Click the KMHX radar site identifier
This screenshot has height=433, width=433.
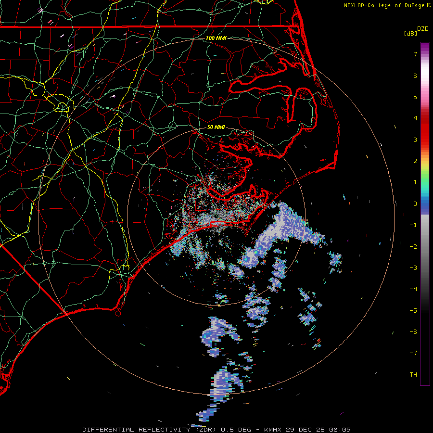tap(273, 430)
